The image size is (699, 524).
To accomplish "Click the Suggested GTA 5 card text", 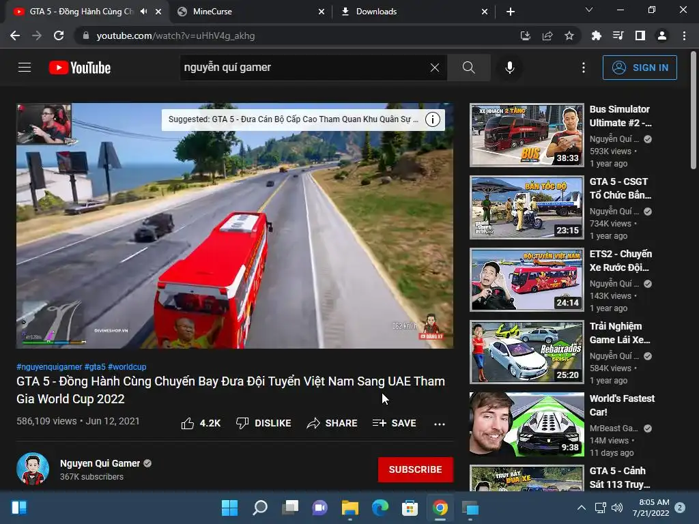I will (x=294, y=119).
